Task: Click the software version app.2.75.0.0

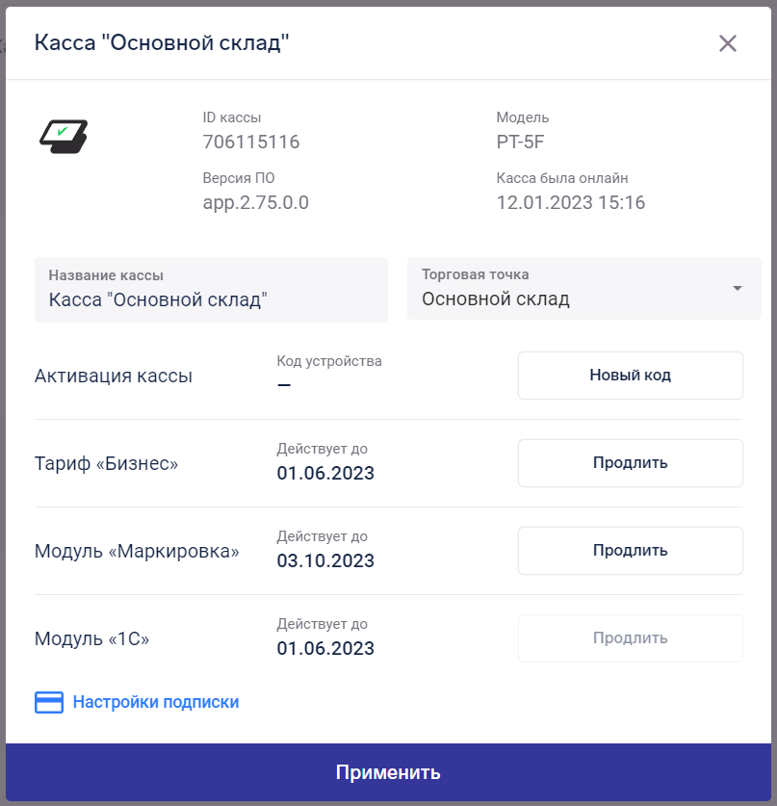Action: [x=255, y=202]
